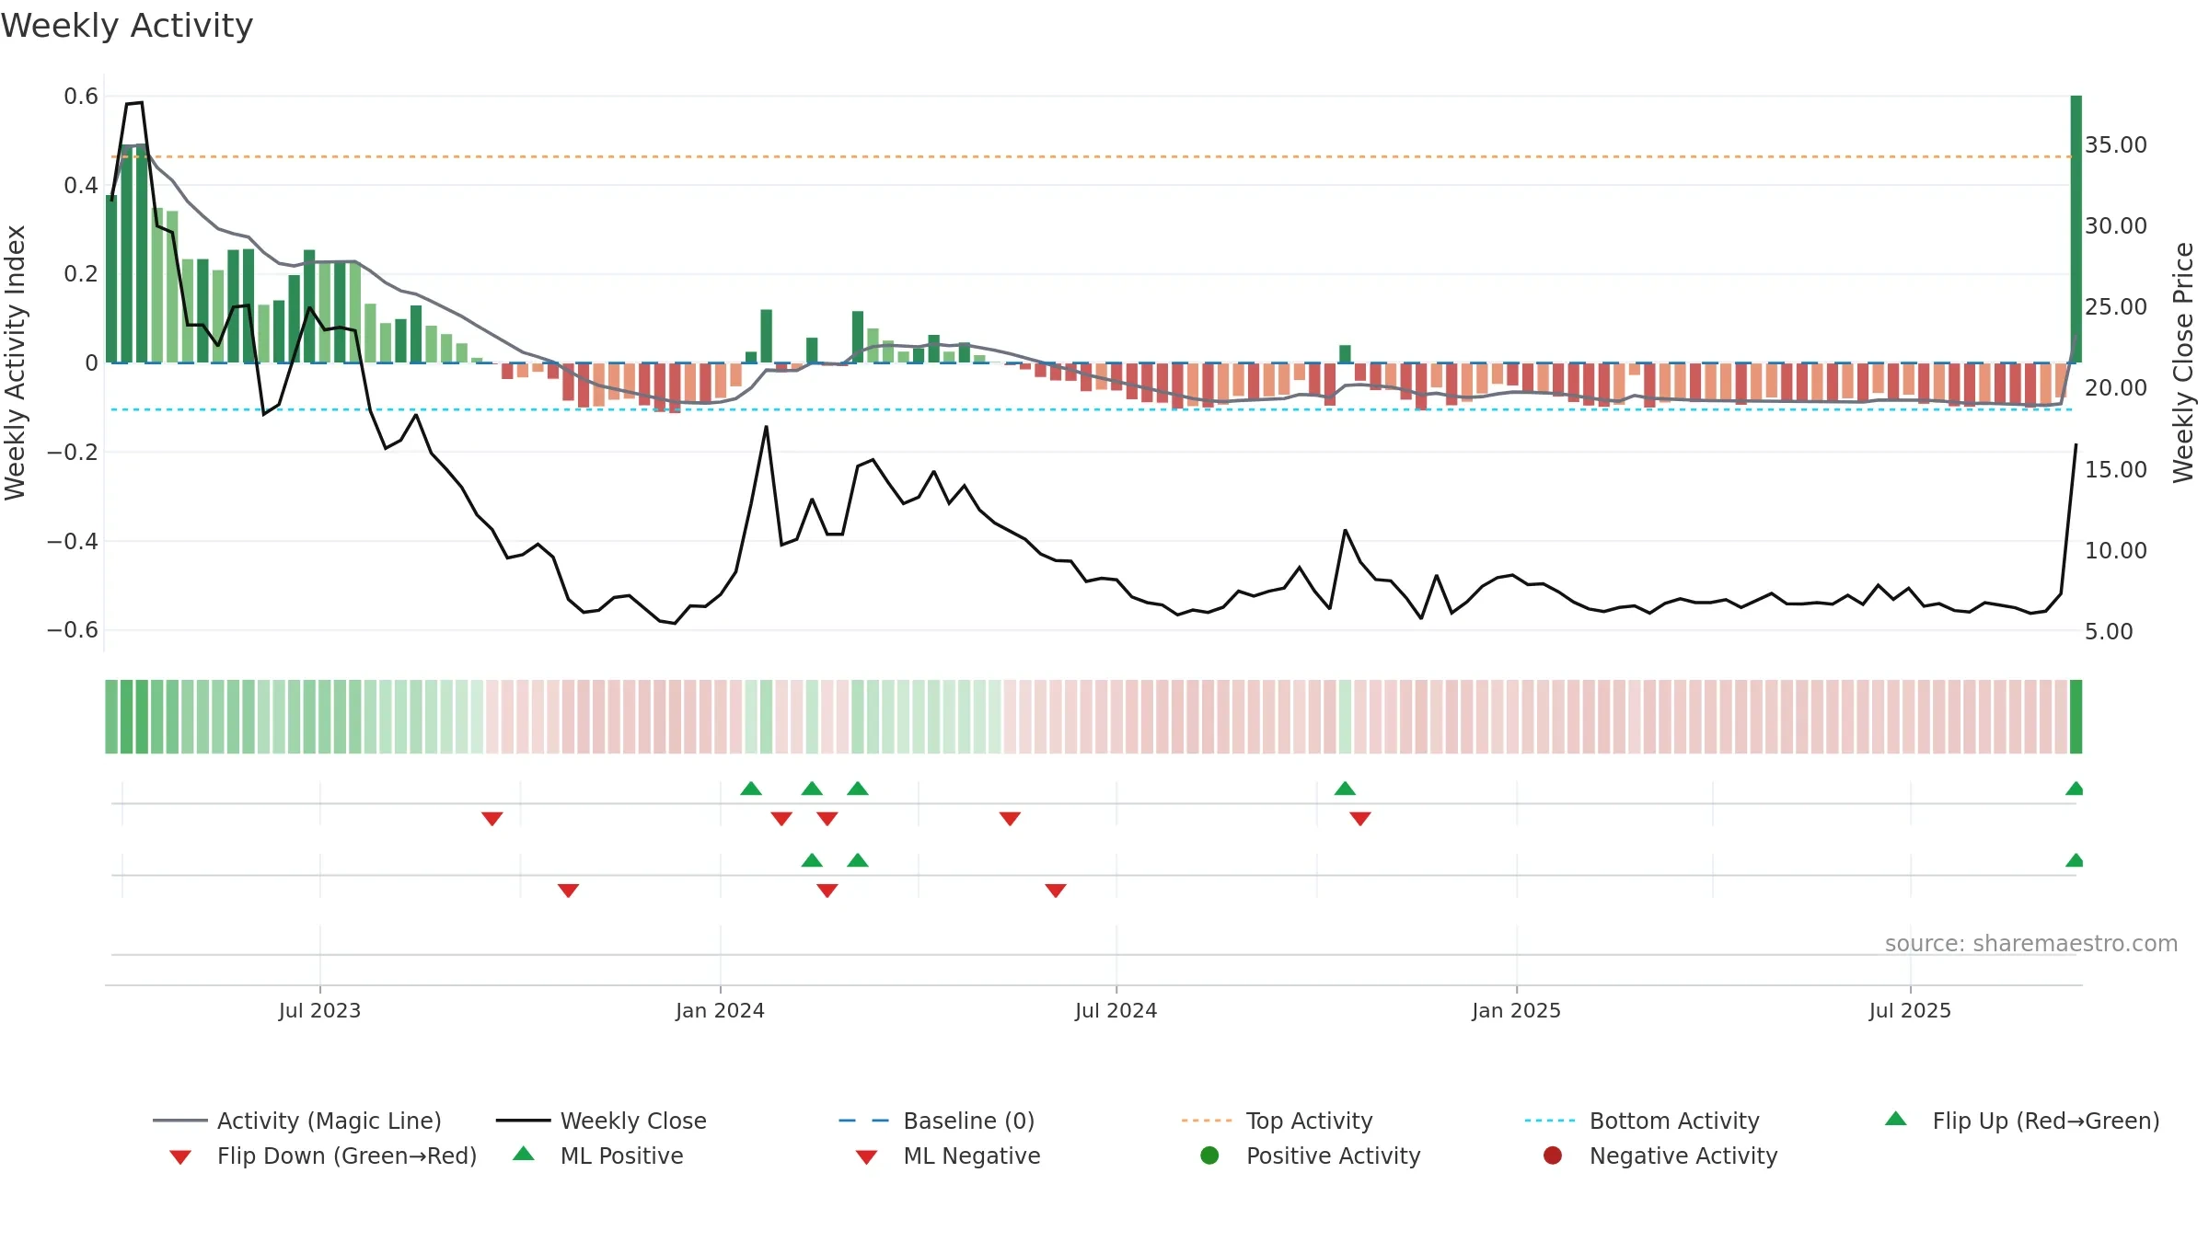Click the Jul 2023 x-axis label

(x=319, y=1010)
